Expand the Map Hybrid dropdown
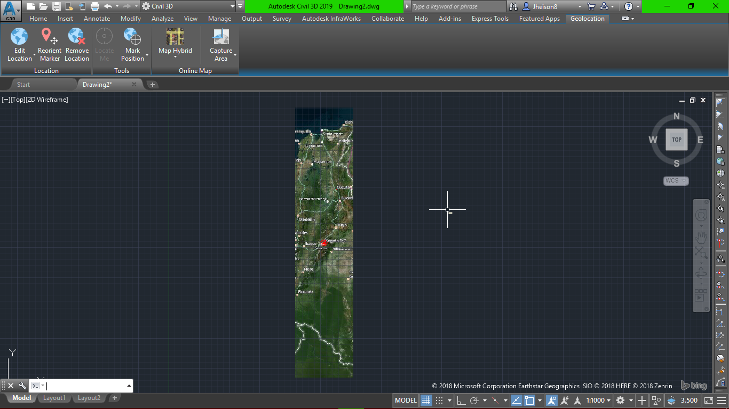This screenshot has height=409, width=729. click(x=175, y=56)
